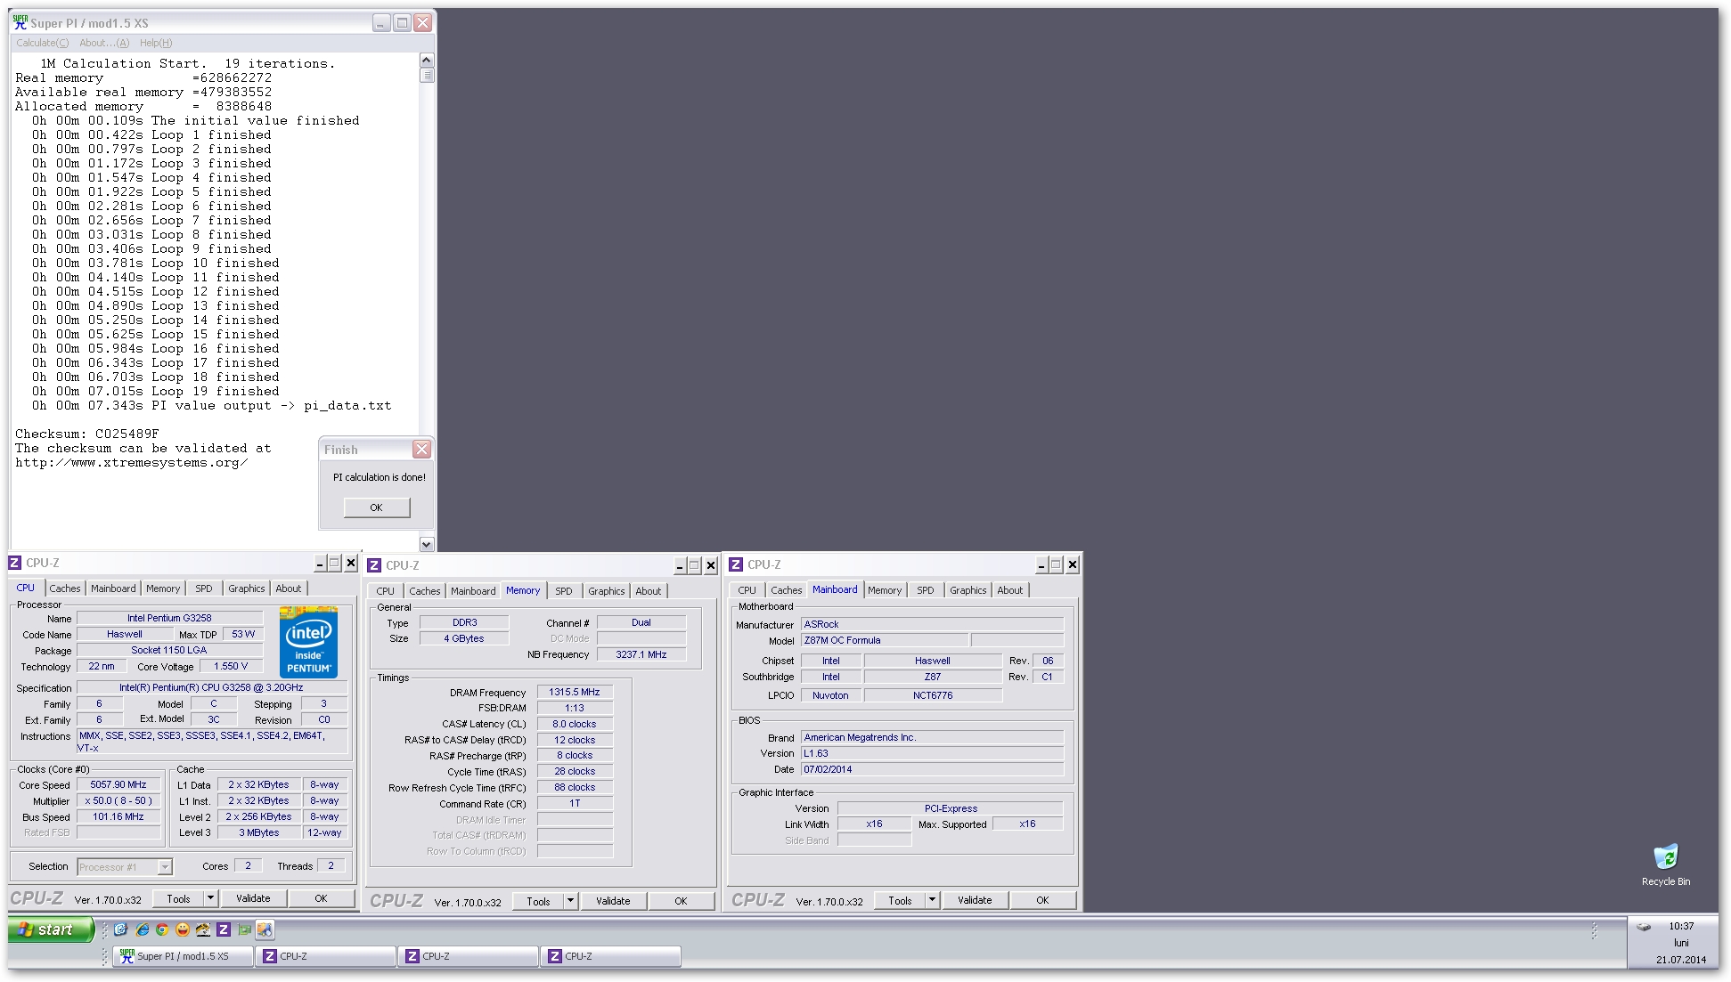Select CPU tab in the middle CPU-Z window
Image resolution: width=1731 pixels, height=982 pixels.
(x=385, y=591)
